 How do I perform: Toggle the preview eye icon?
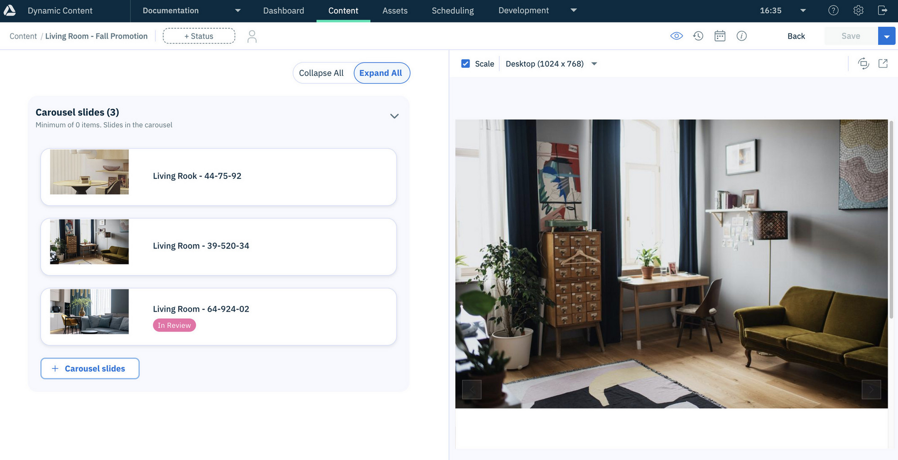[x=676, y=36]
